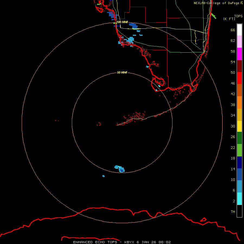
Task: Click the light green streak echo at top right
Action: pos(214,16)
